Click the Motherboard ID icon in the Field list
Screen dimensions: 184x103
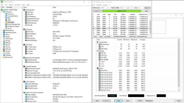tap(26, 60)
